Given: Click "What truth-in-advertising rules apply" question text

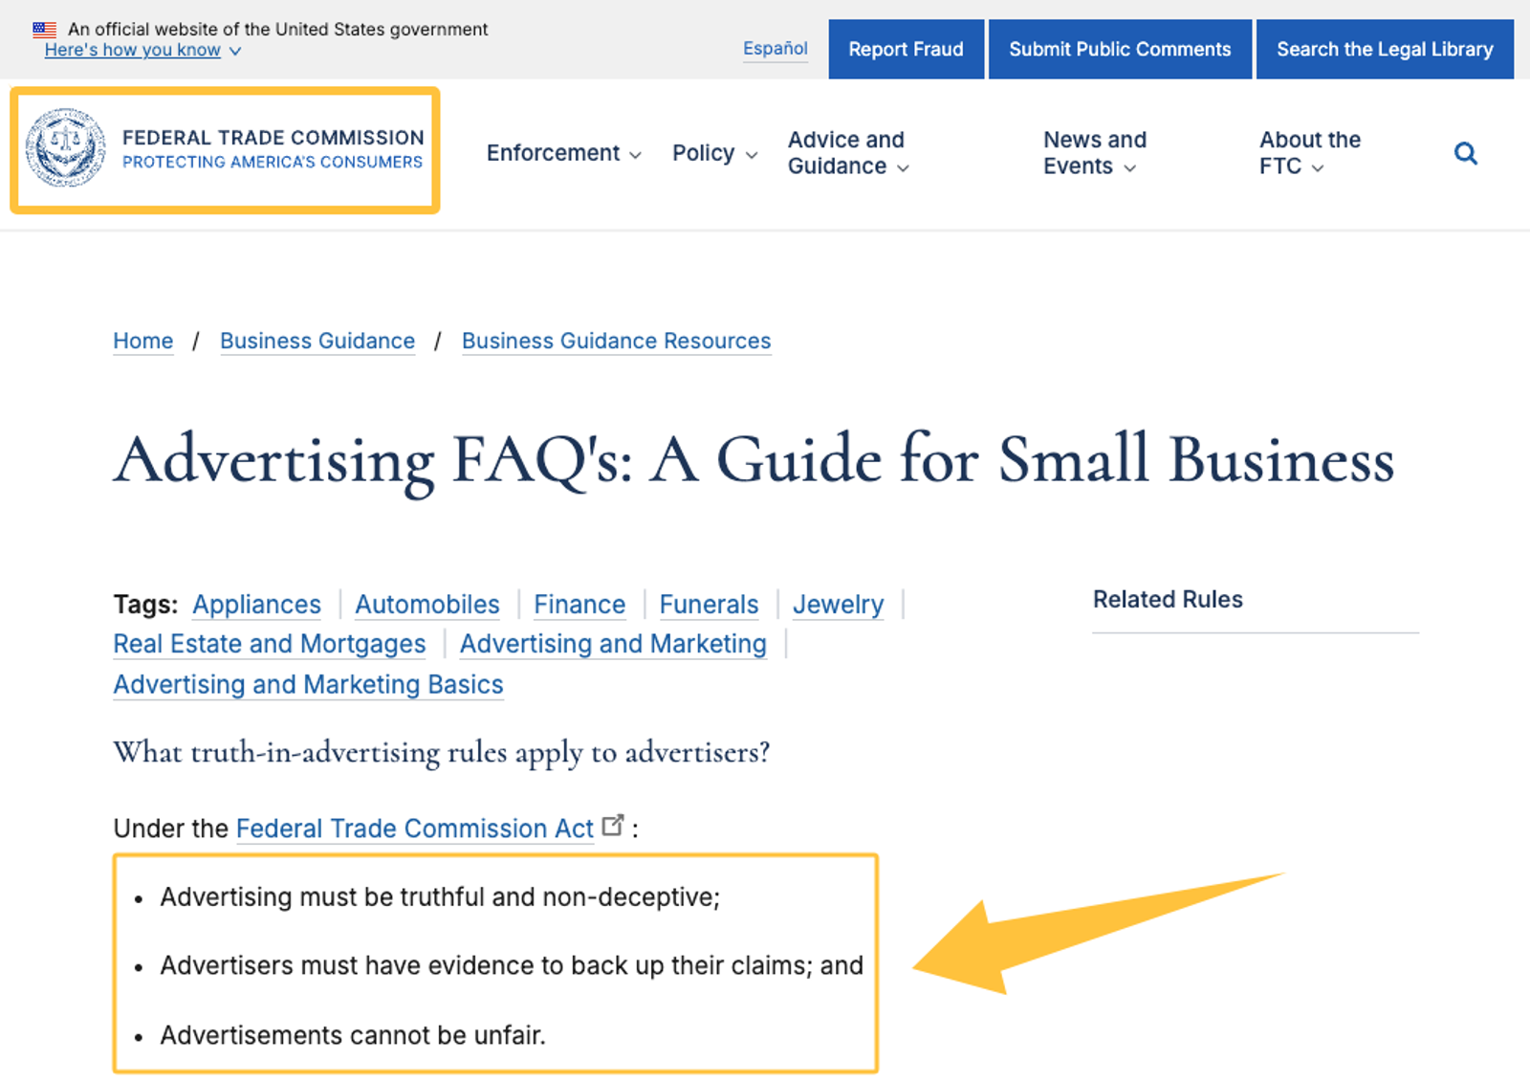Looking at the screenshot, I should [441, 753].
